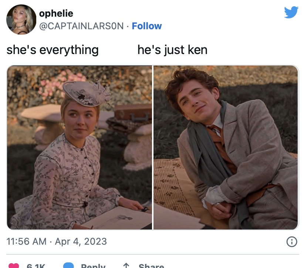Click the tweet info circle icon
This screenshot has height=268, width=304.
pos(291,242)
